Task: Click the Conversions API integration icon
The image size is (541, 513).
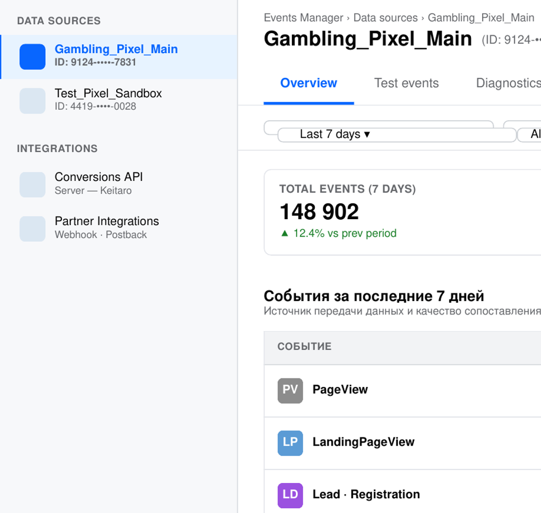Action: [x=33, y=184]
